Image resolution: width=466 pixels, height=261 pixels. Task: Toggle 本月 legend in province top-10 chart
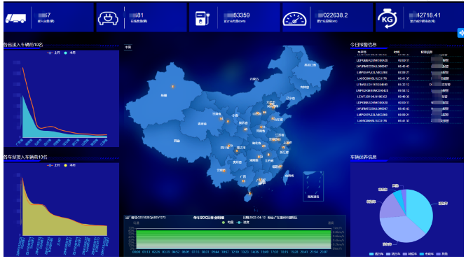tap(70, 52)
